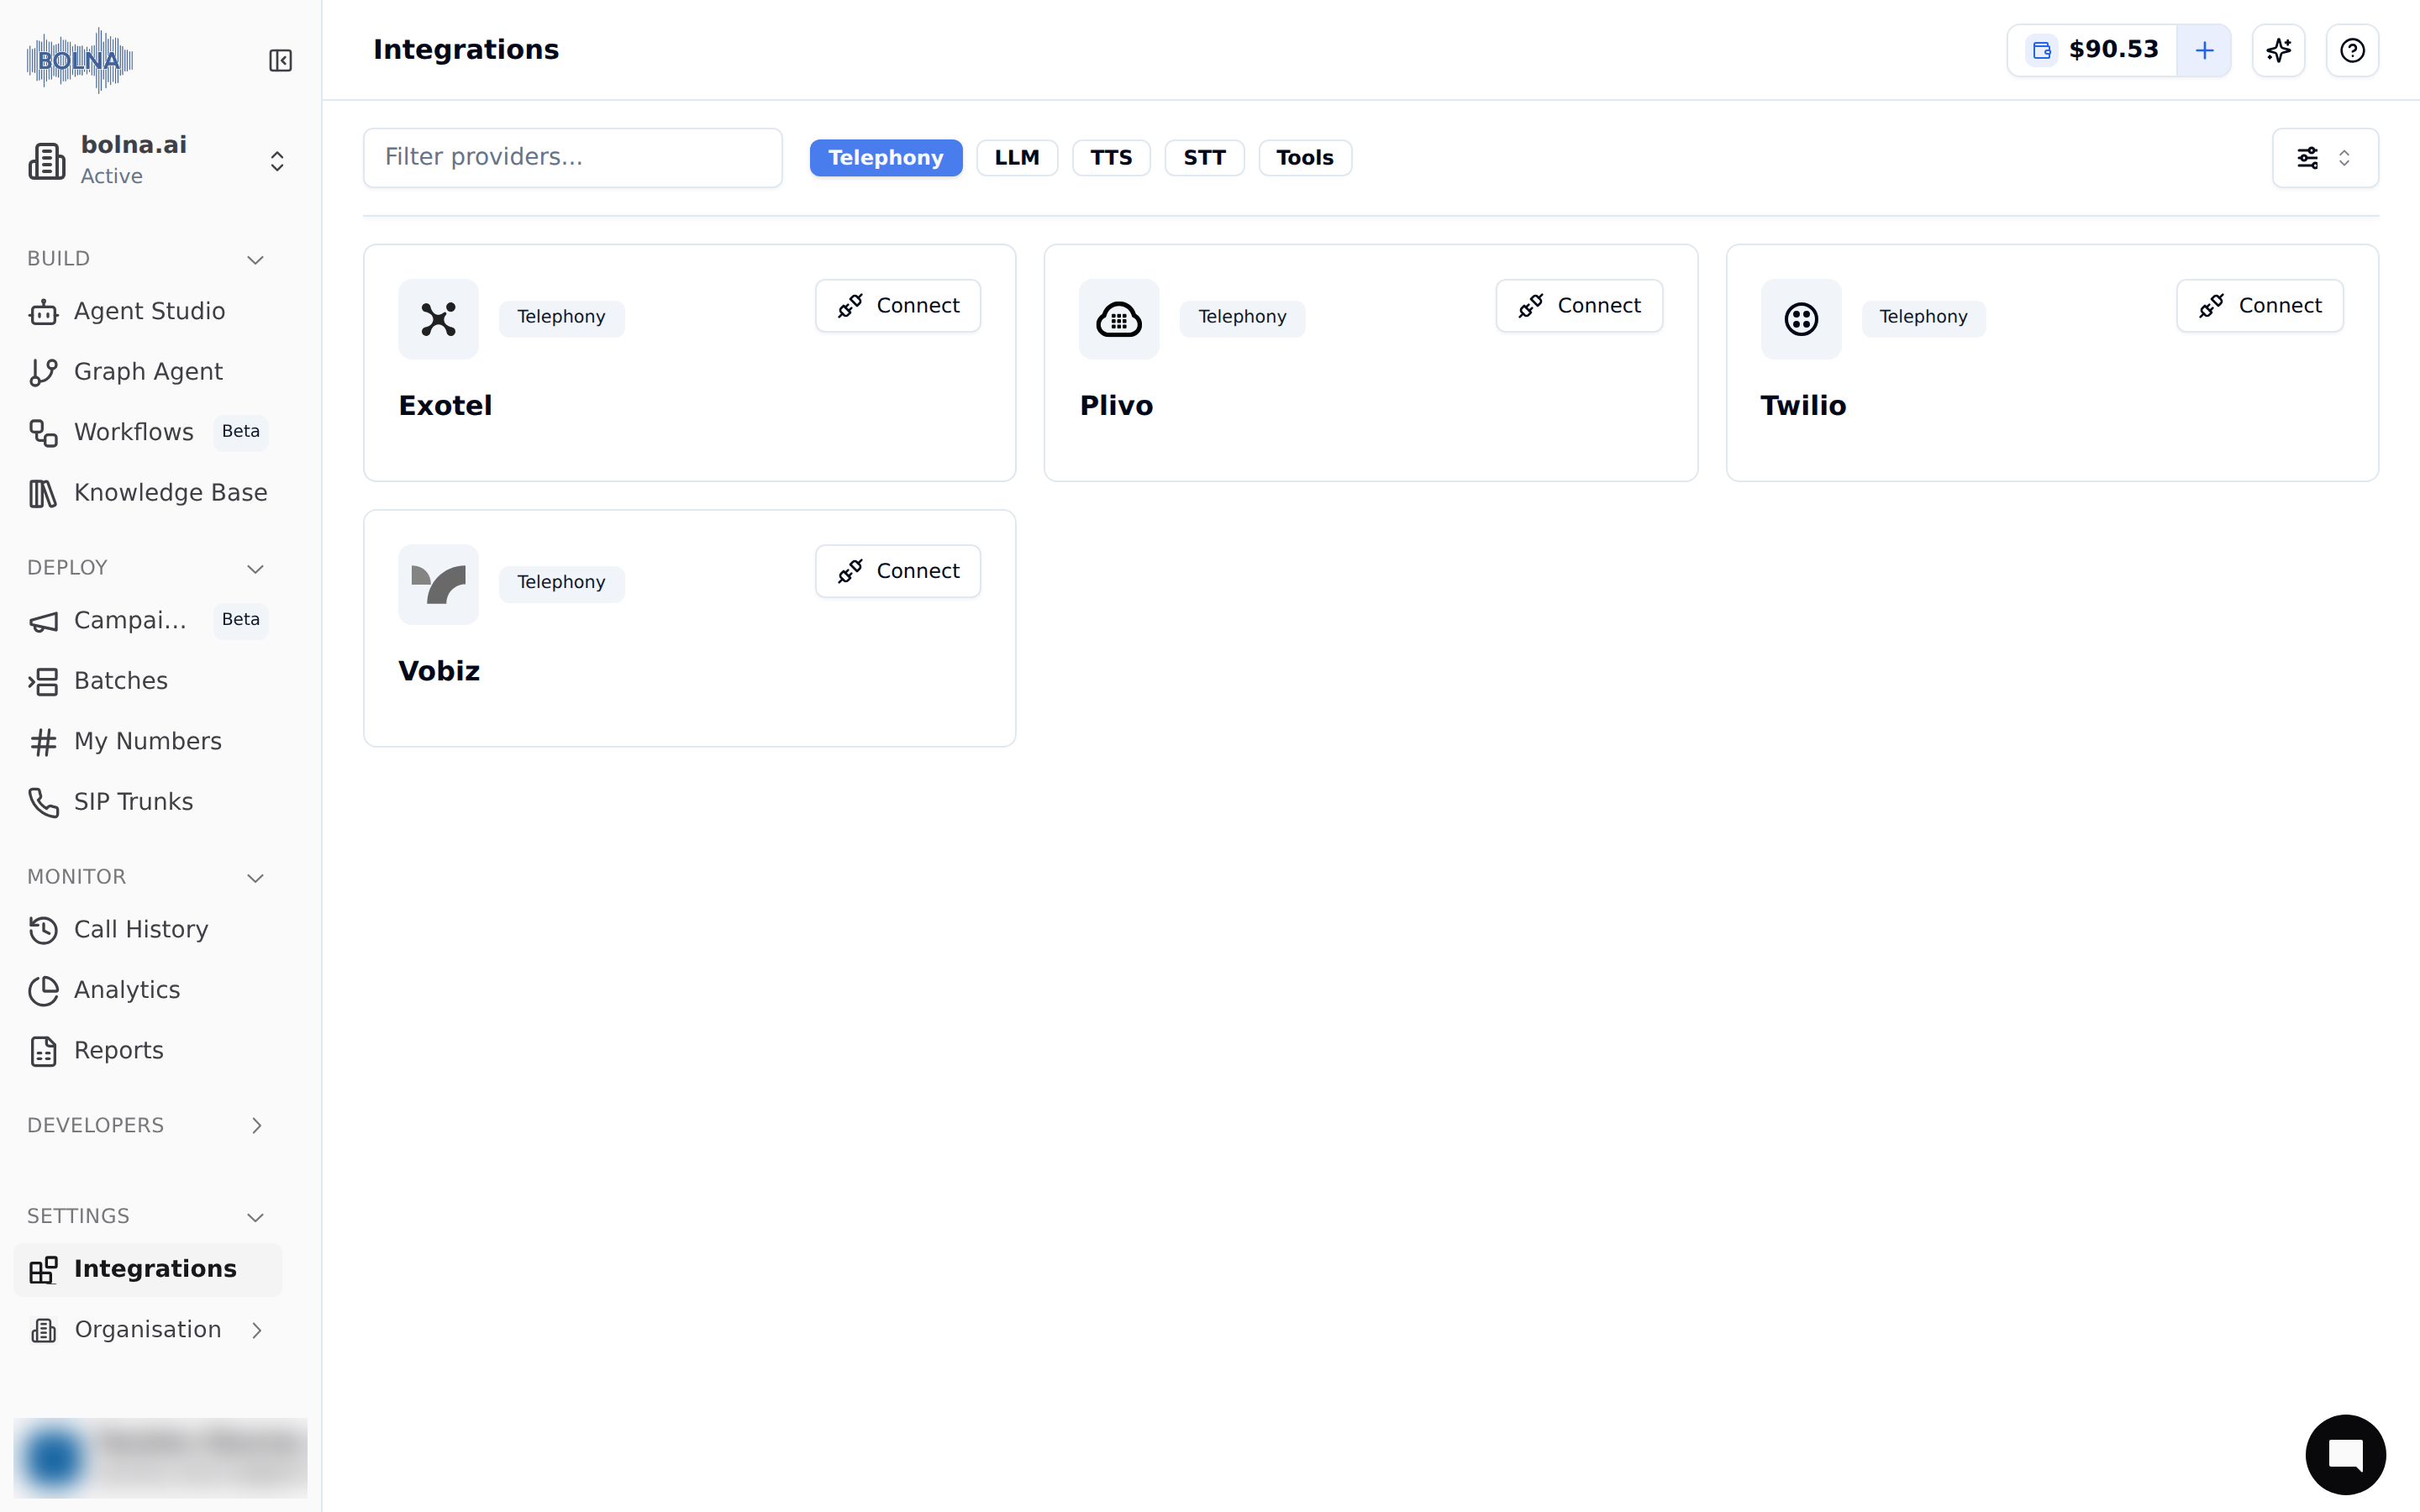Open the help question mark icon
2420x1512 pixels.
(x=2352, y=50)
